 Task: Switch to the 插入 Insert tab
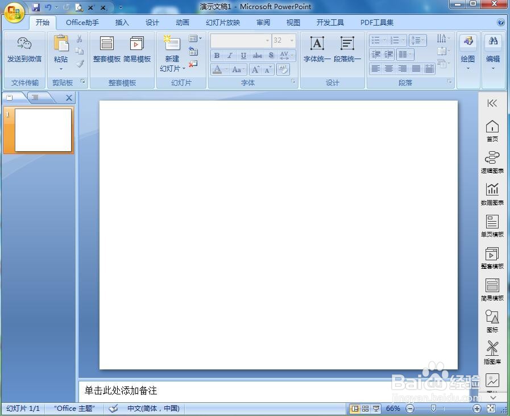(122, 22)
